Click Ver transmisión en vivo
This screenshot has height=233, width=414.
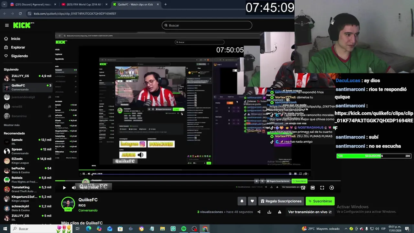[x=310, y=212]
